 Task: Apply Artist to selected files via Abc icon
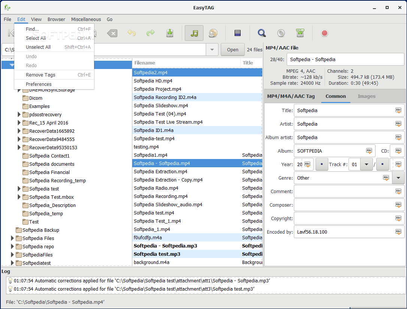[x=398, y=124]
